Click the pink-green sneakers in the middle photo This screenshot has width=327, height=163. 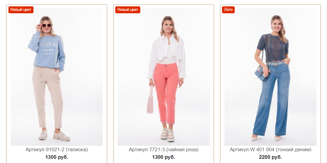(x=167, y=134)
